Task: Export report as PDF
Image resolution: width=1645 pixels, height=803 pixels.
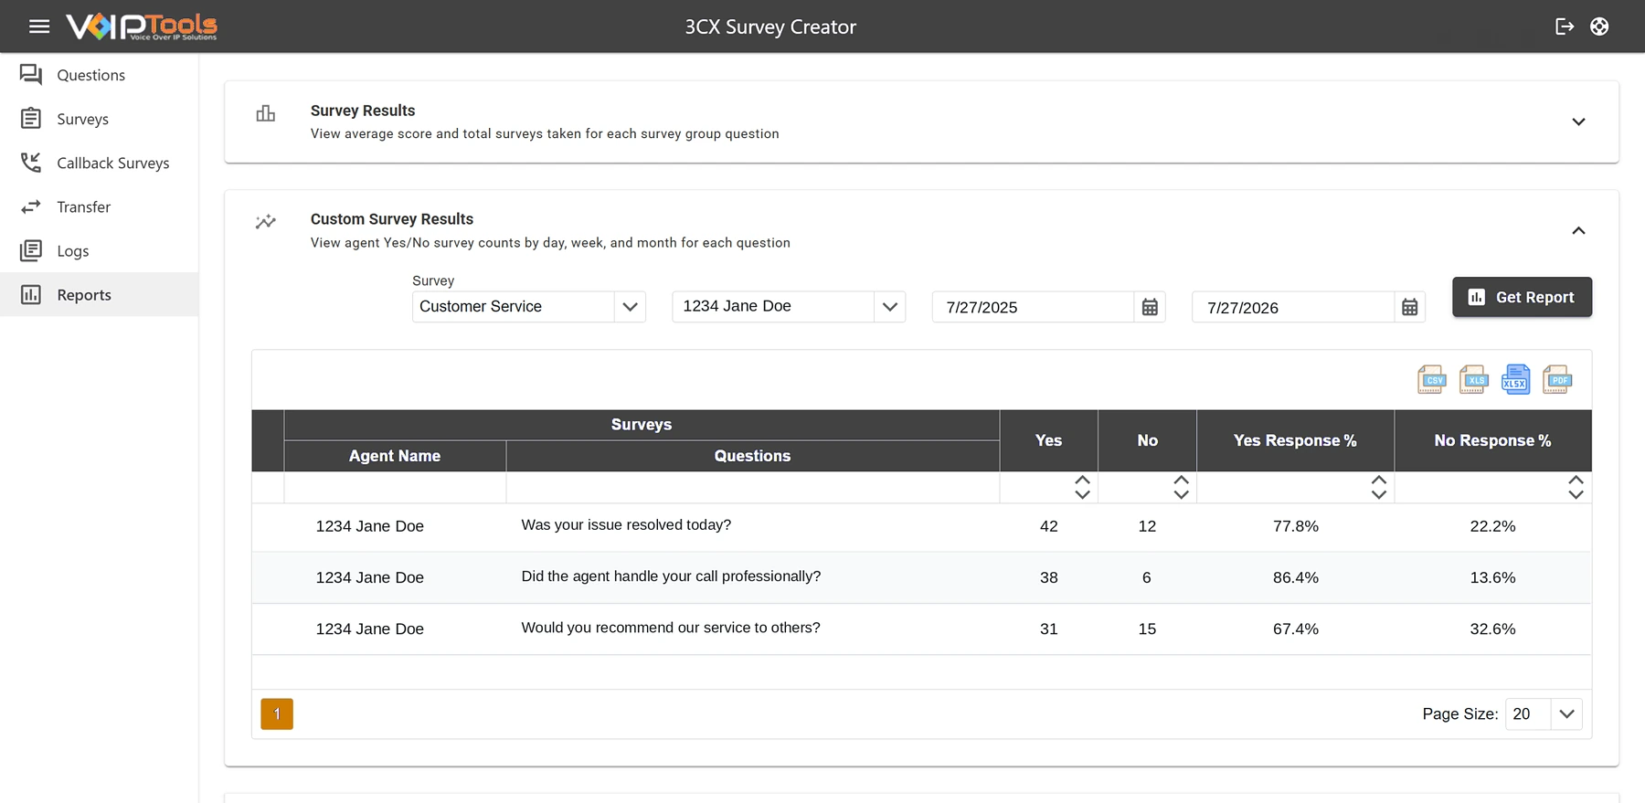Action: [1557, 379]
